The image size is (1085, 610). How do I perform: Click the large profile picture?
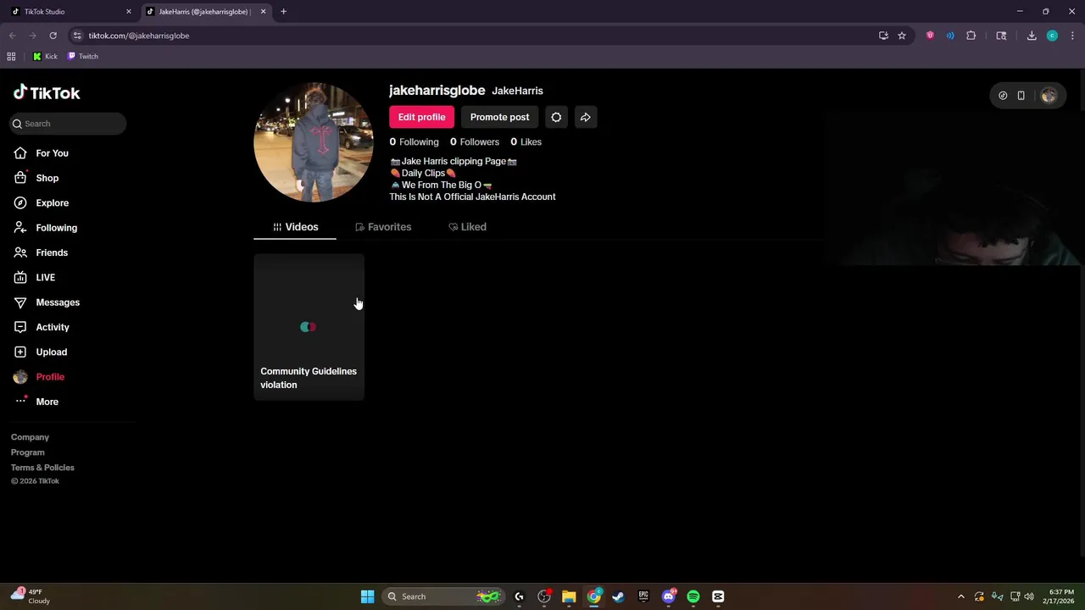(314, 142)
